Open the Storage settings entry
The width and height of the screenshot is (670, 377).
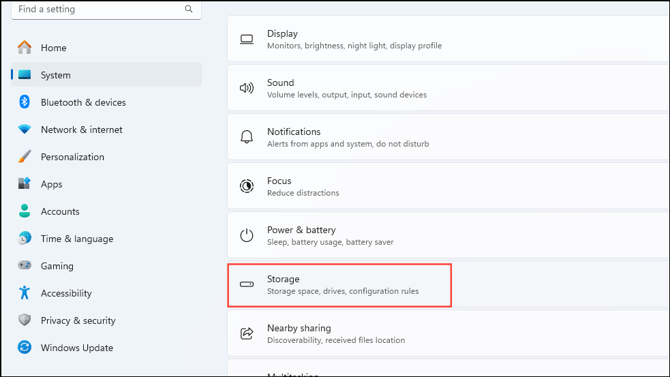point(339,284)
